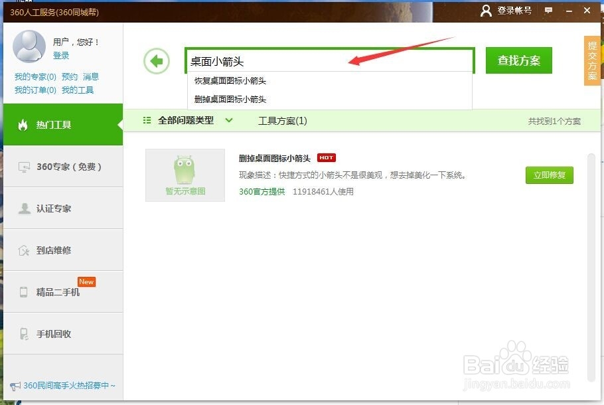Image resolution: width=604 pixels, height=405 pixels.
Task: Close the 360人工服务 window
Action: point(587,11)
